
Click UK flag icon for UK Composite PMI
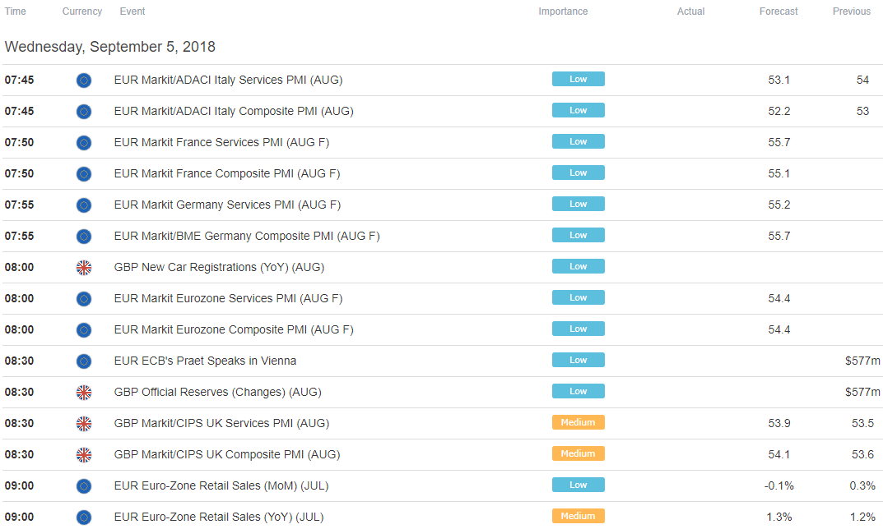point(84,455)
